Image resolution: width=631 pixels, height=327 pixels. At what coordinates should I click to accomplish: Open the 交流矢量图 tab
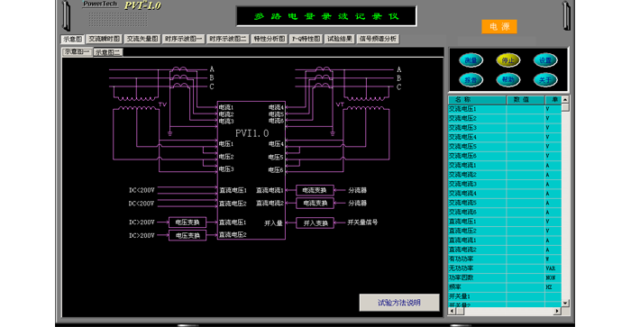(142, 39)
